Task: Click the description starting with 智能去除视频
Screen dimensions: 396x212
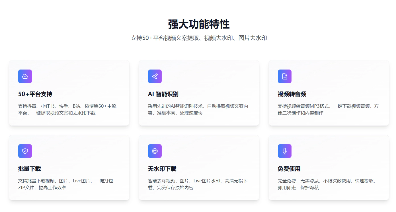Action: coord(198,184)
